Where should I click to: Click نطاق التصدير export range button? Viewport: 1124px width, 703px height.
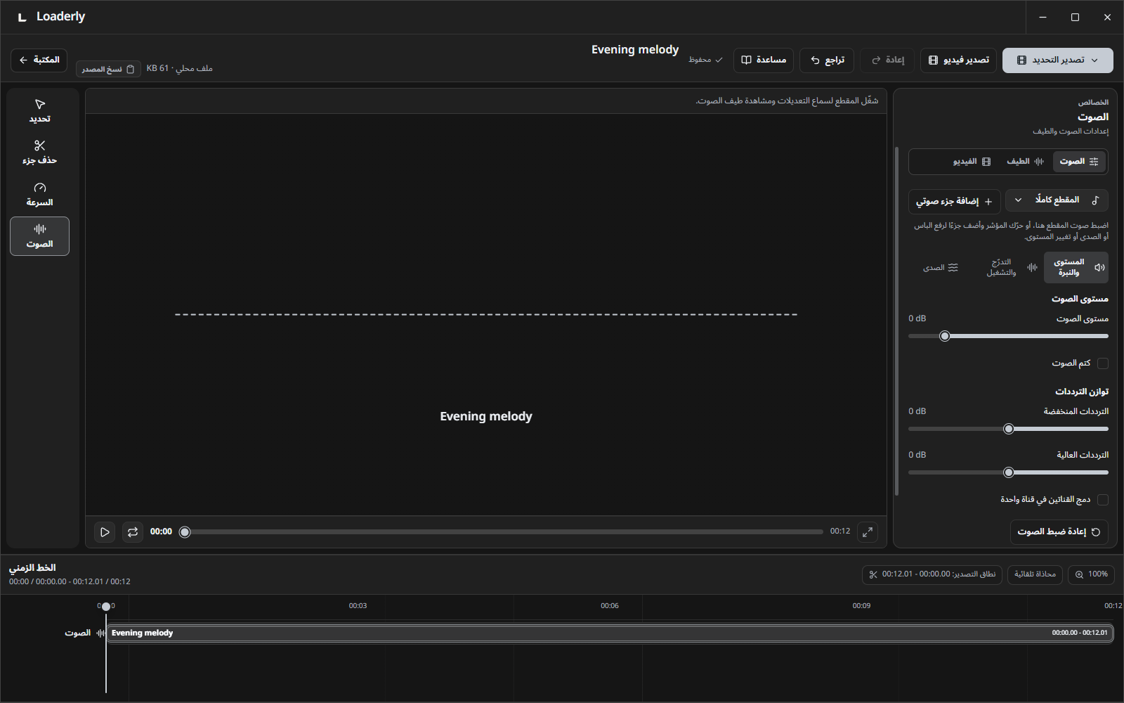point(932,574)
